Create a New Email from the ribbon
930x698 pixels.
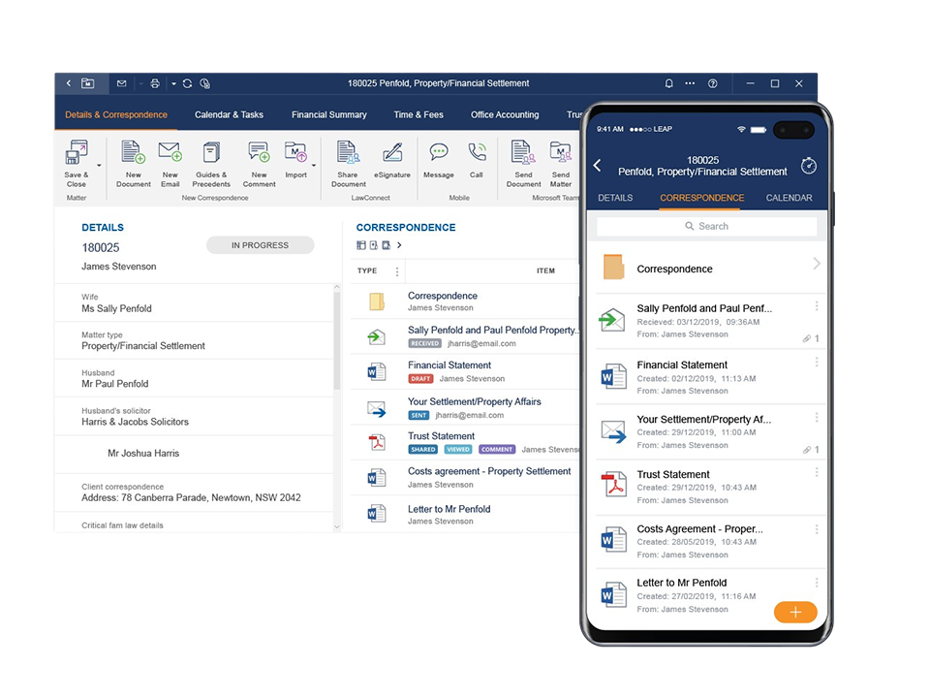point(170,153)
